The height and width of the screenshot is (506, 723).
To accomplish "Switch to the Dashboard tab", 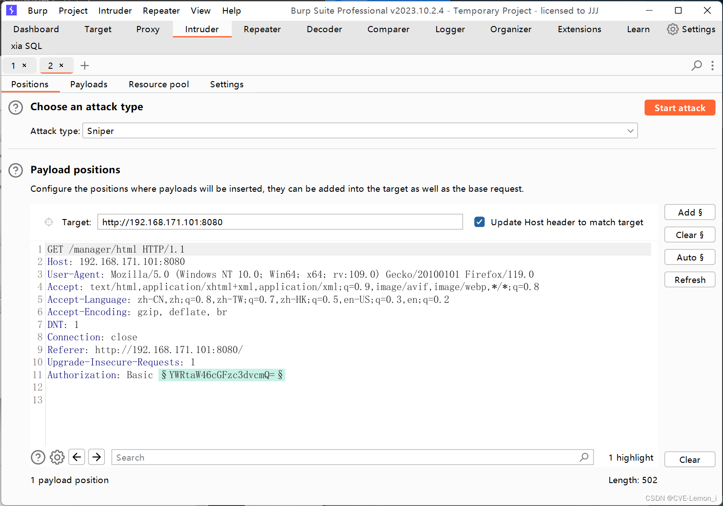I will (36, 29).
